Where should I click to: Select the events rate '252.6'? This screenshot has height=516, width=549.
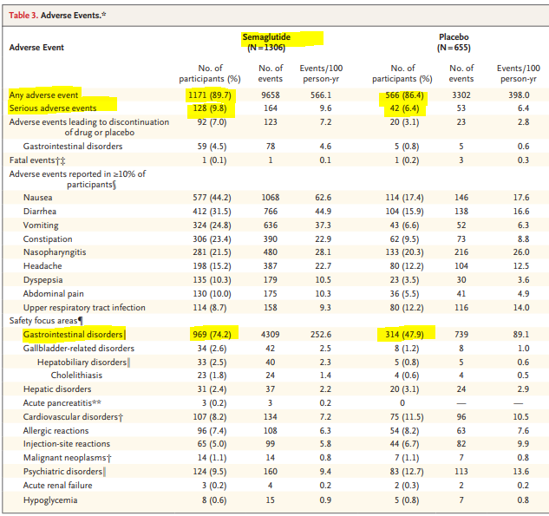tap(321, 335)
